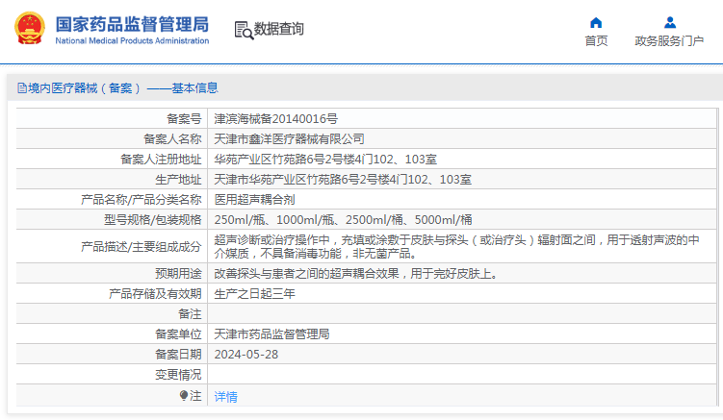Click the 数据查询 label

pyautogui.click(x=278, y=29)
